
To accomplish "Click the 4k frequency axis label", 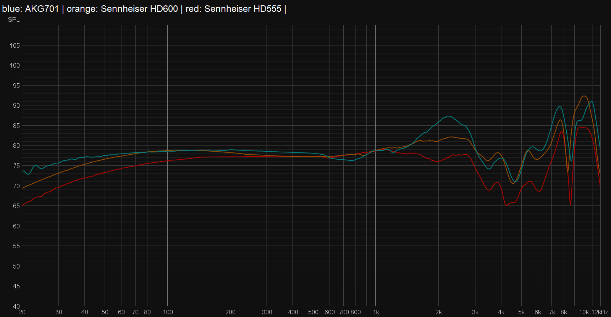I will pyautogui.click(x=501, y=312).
